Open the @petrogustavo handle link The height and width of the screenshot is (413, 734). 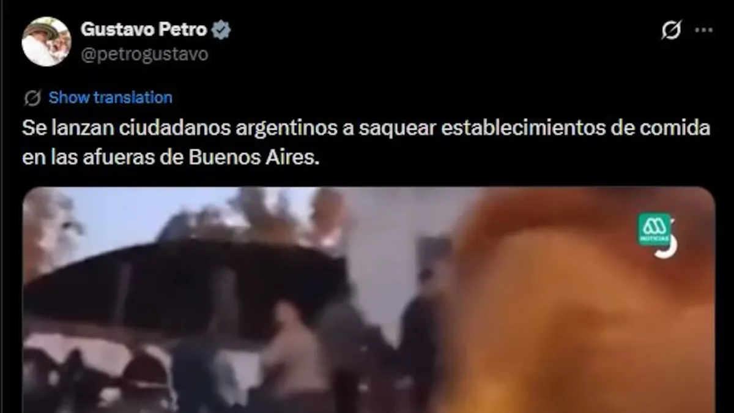tap(144, 54)
